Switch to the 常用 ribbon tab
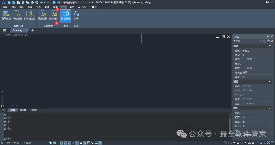The height and width of the screenshot is (145, 275). [x=5, y=7]
